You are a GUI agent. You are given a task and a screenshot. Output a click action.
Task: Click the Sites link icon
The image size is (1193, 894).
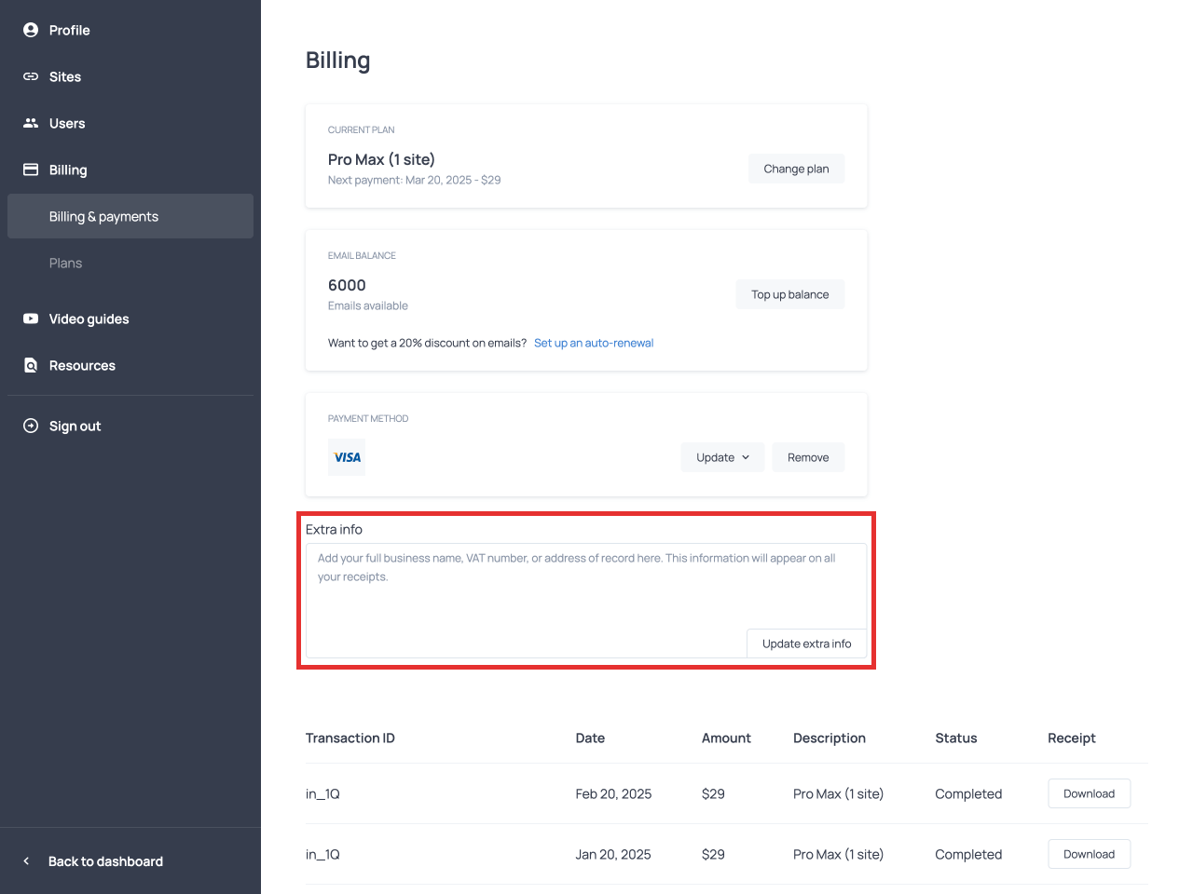coord(31,76)
